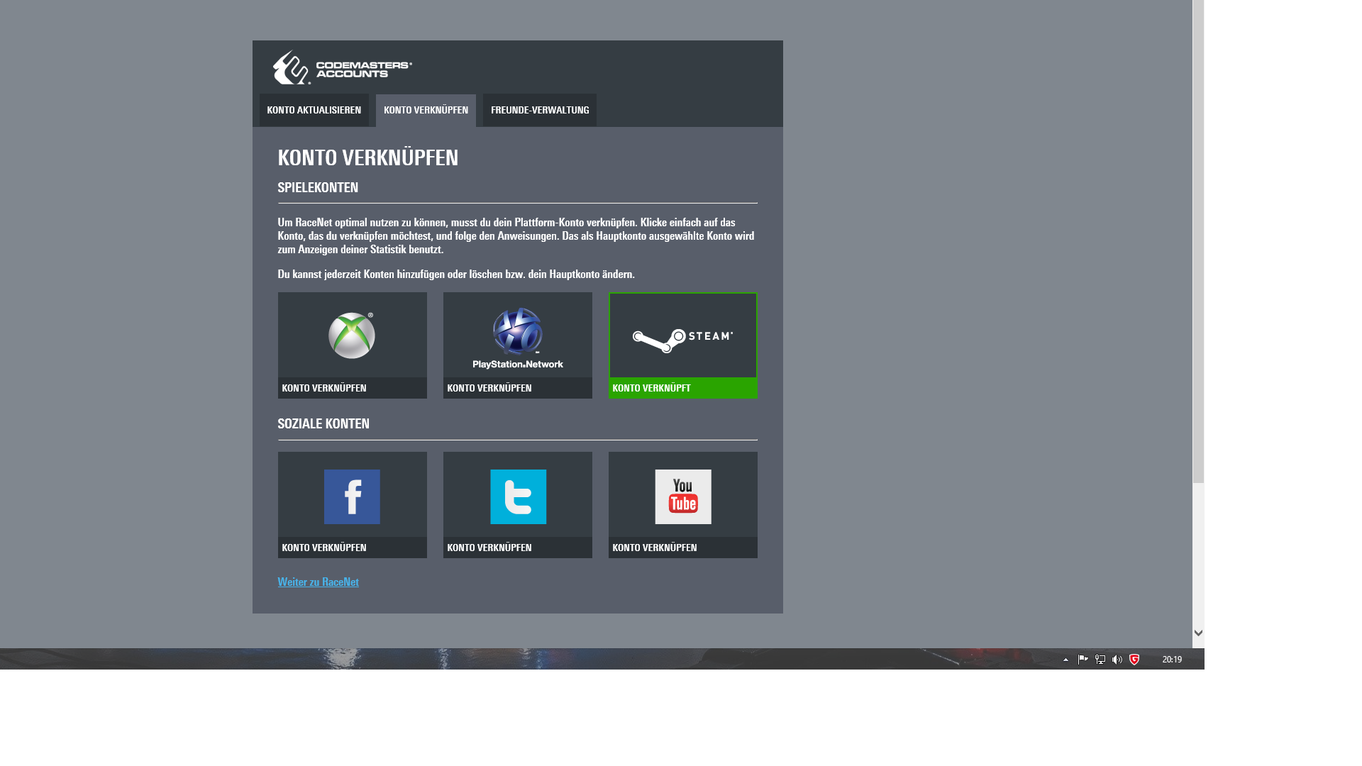
Task: Open the Action Center flag tray icon
Action: click(x=1083, y=660)
